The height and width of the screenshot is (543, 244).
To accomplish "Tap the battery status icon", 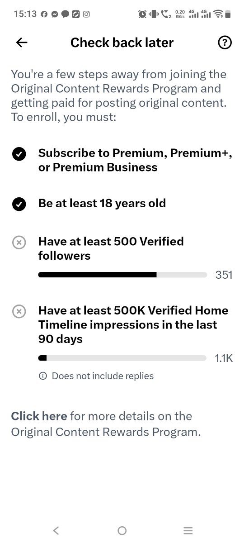I will 228,14.
